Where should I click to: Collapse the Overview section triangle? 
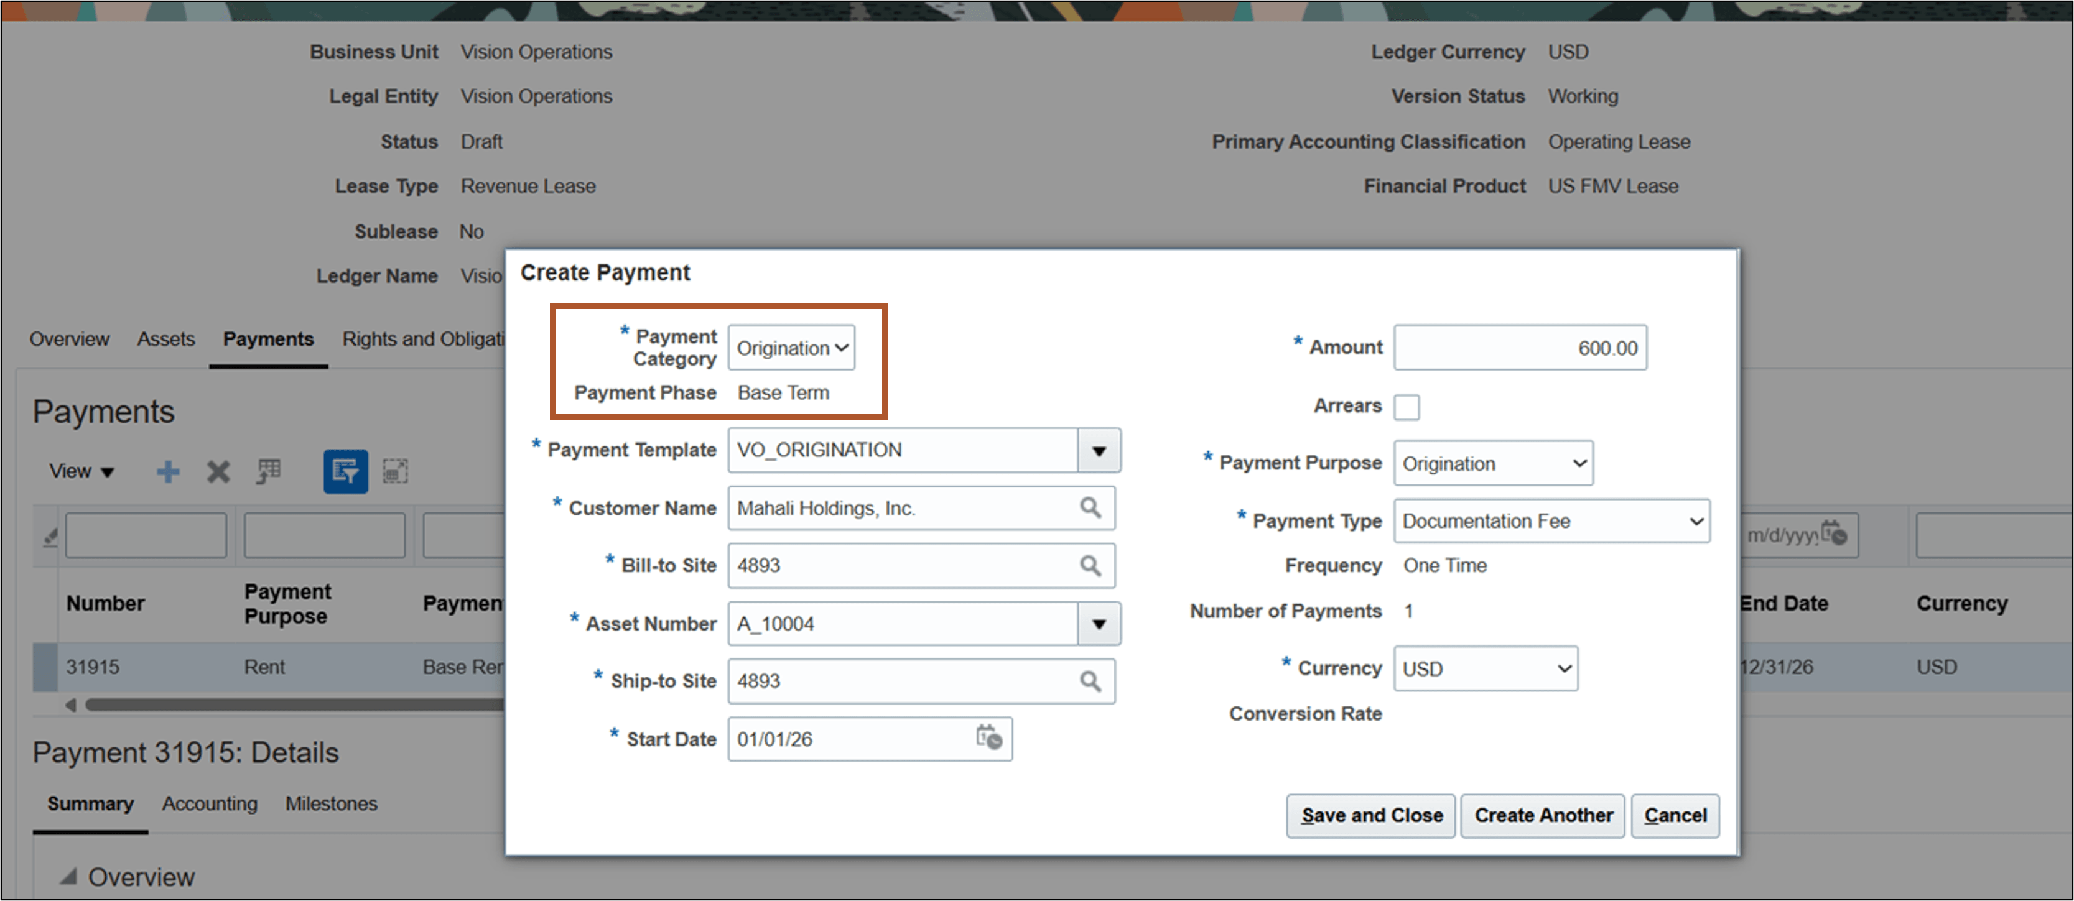click(x=69, y=876)
